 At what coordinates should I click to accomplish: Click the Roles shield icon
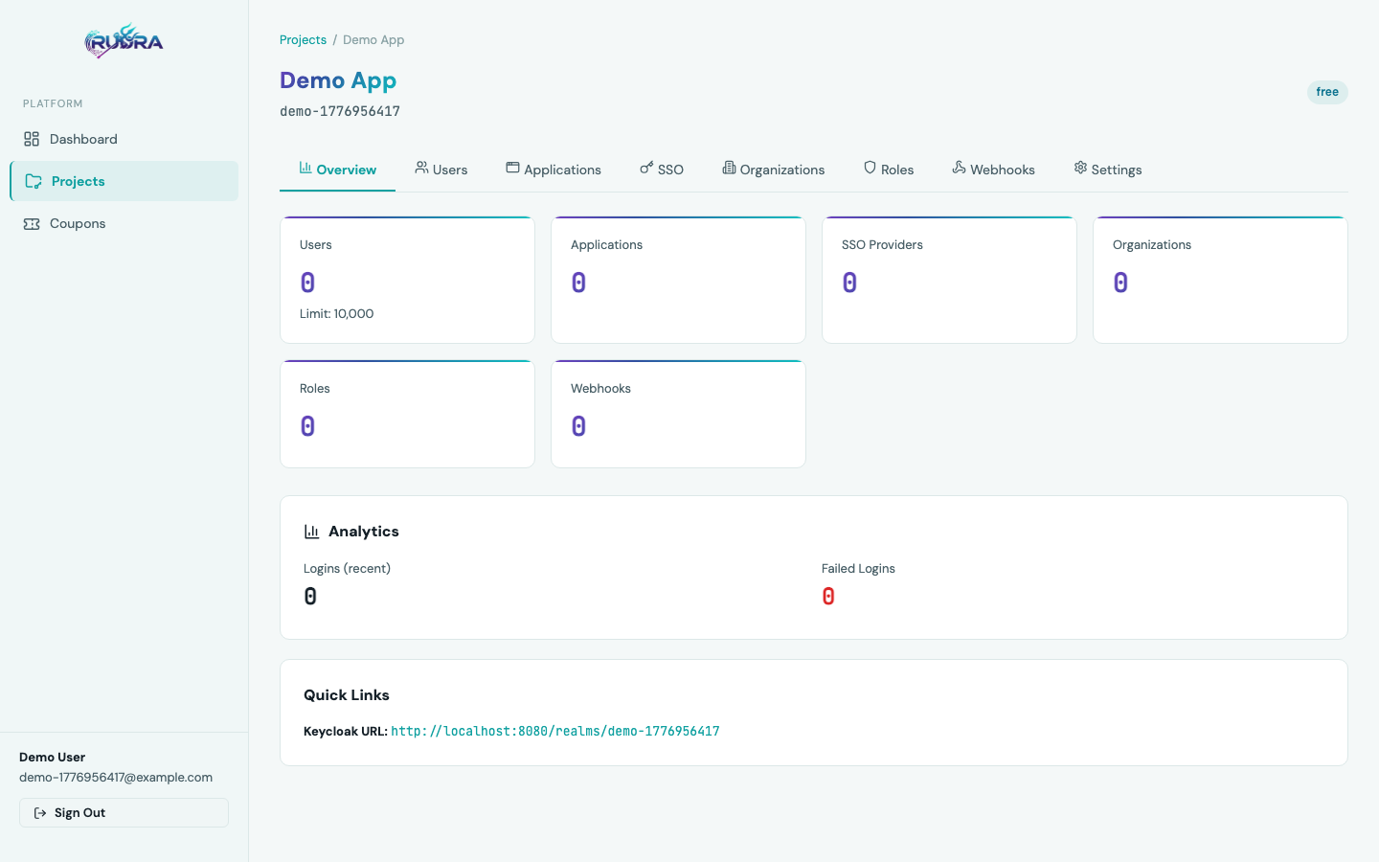pyautogui.click(x=870, y=168)
